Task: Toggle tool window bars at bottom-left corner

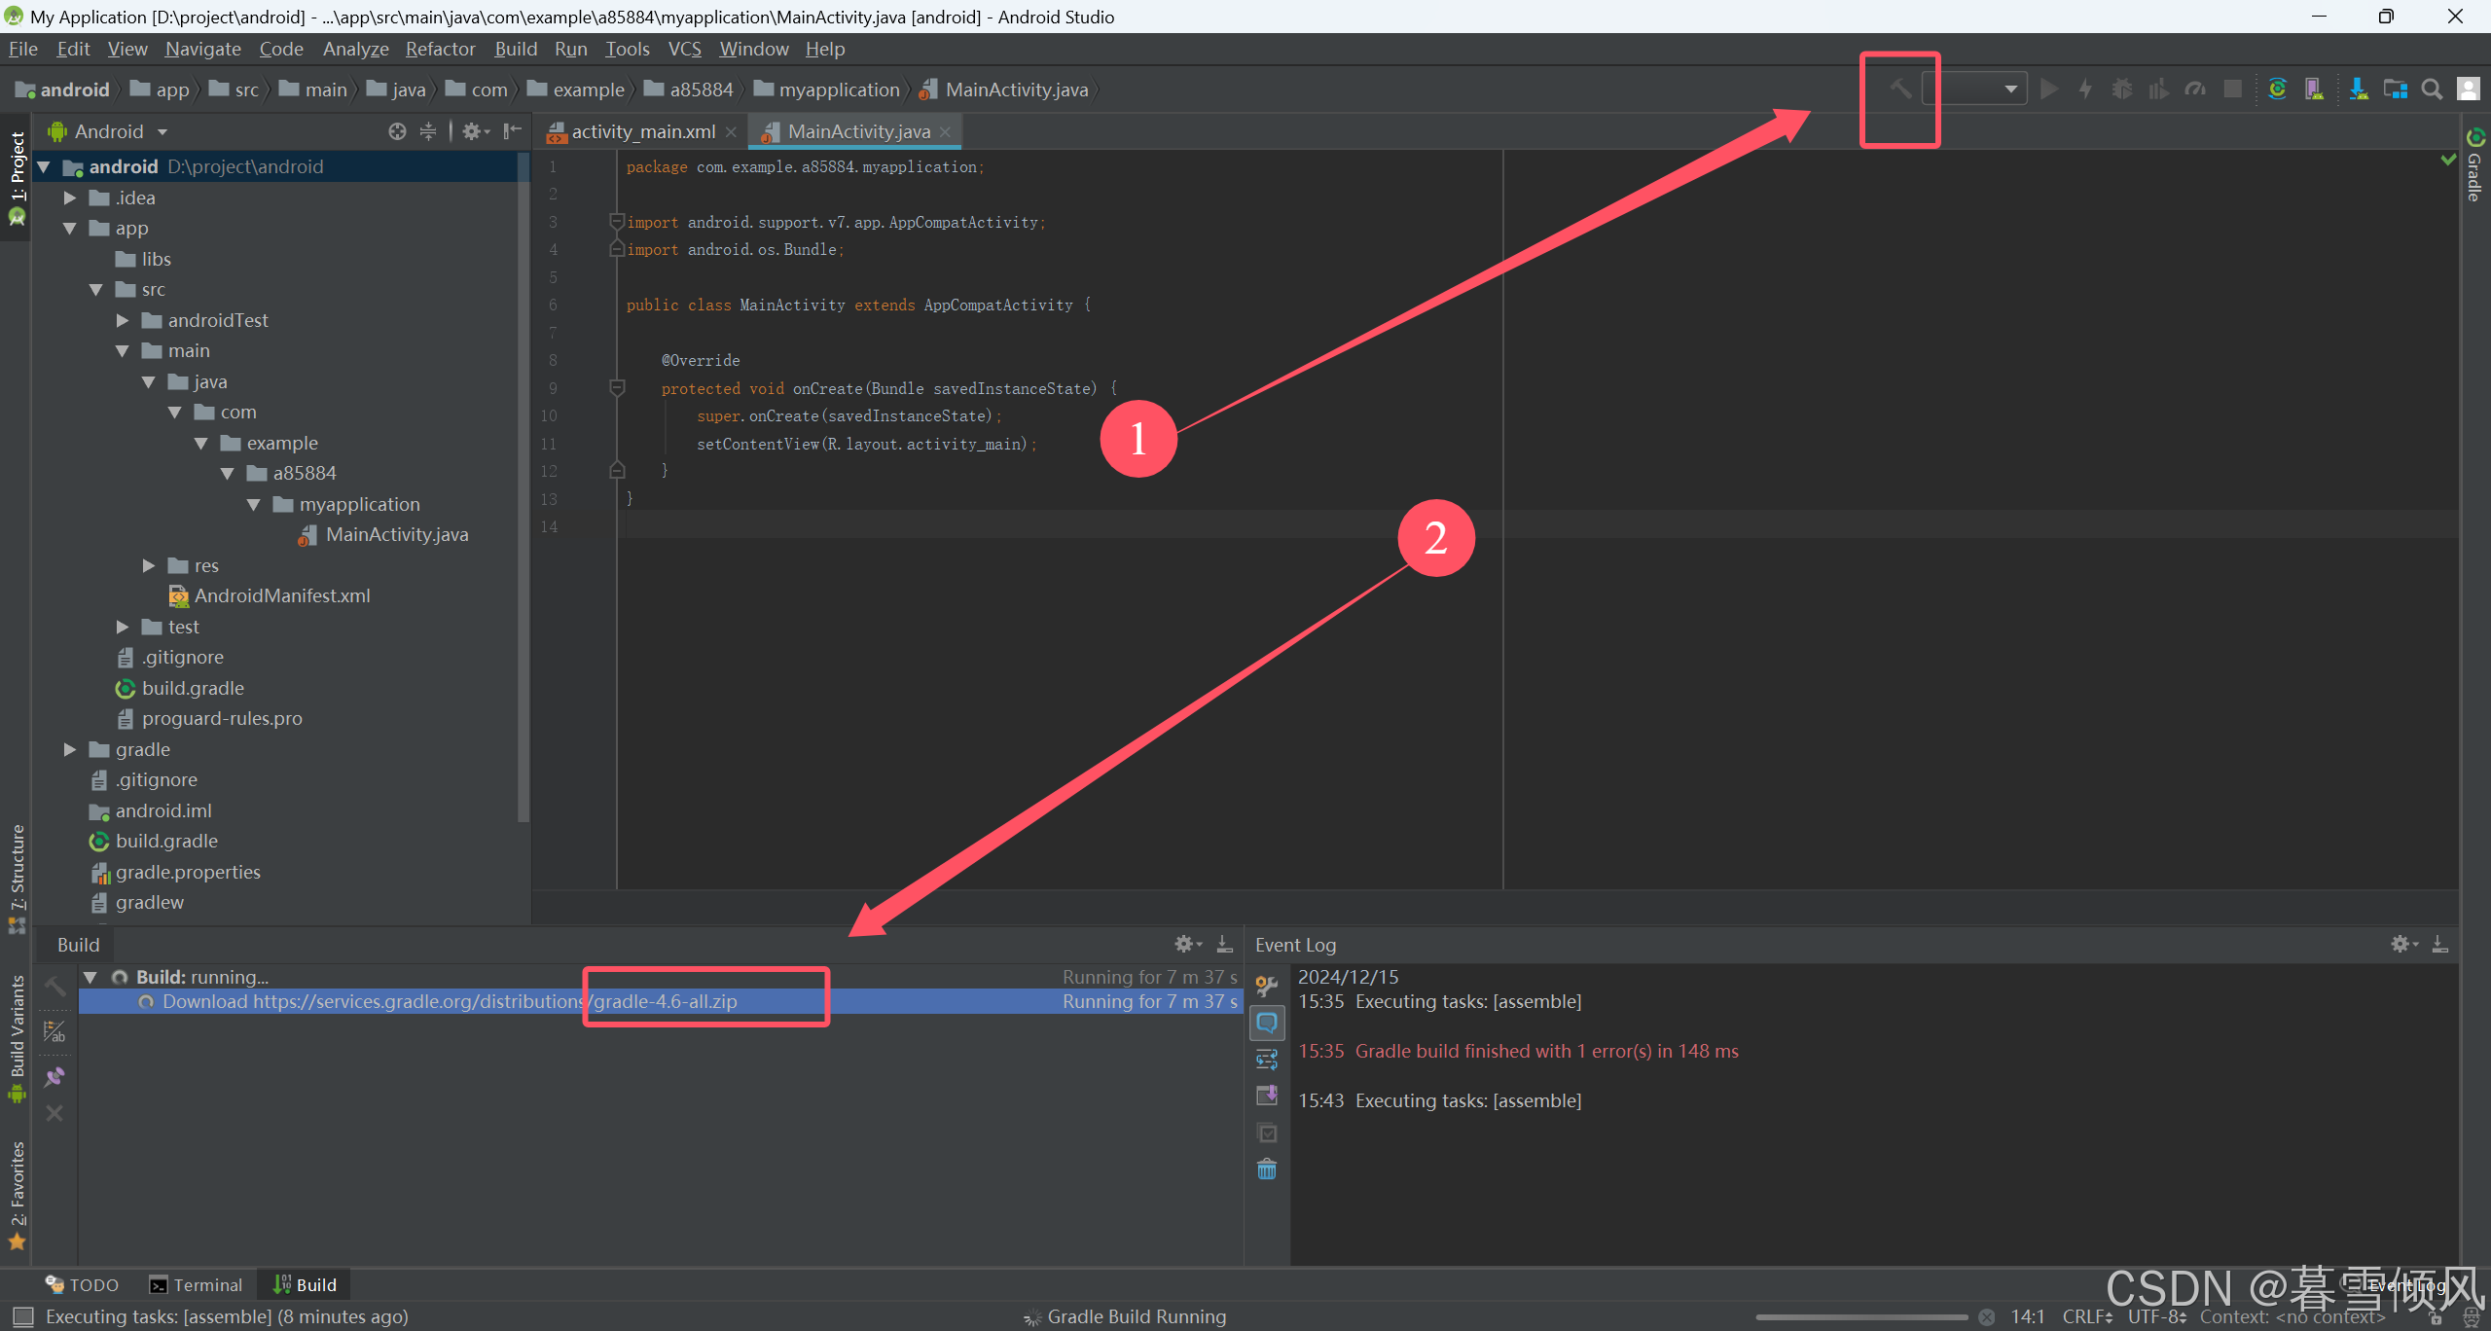Action: pos(21,1316)
